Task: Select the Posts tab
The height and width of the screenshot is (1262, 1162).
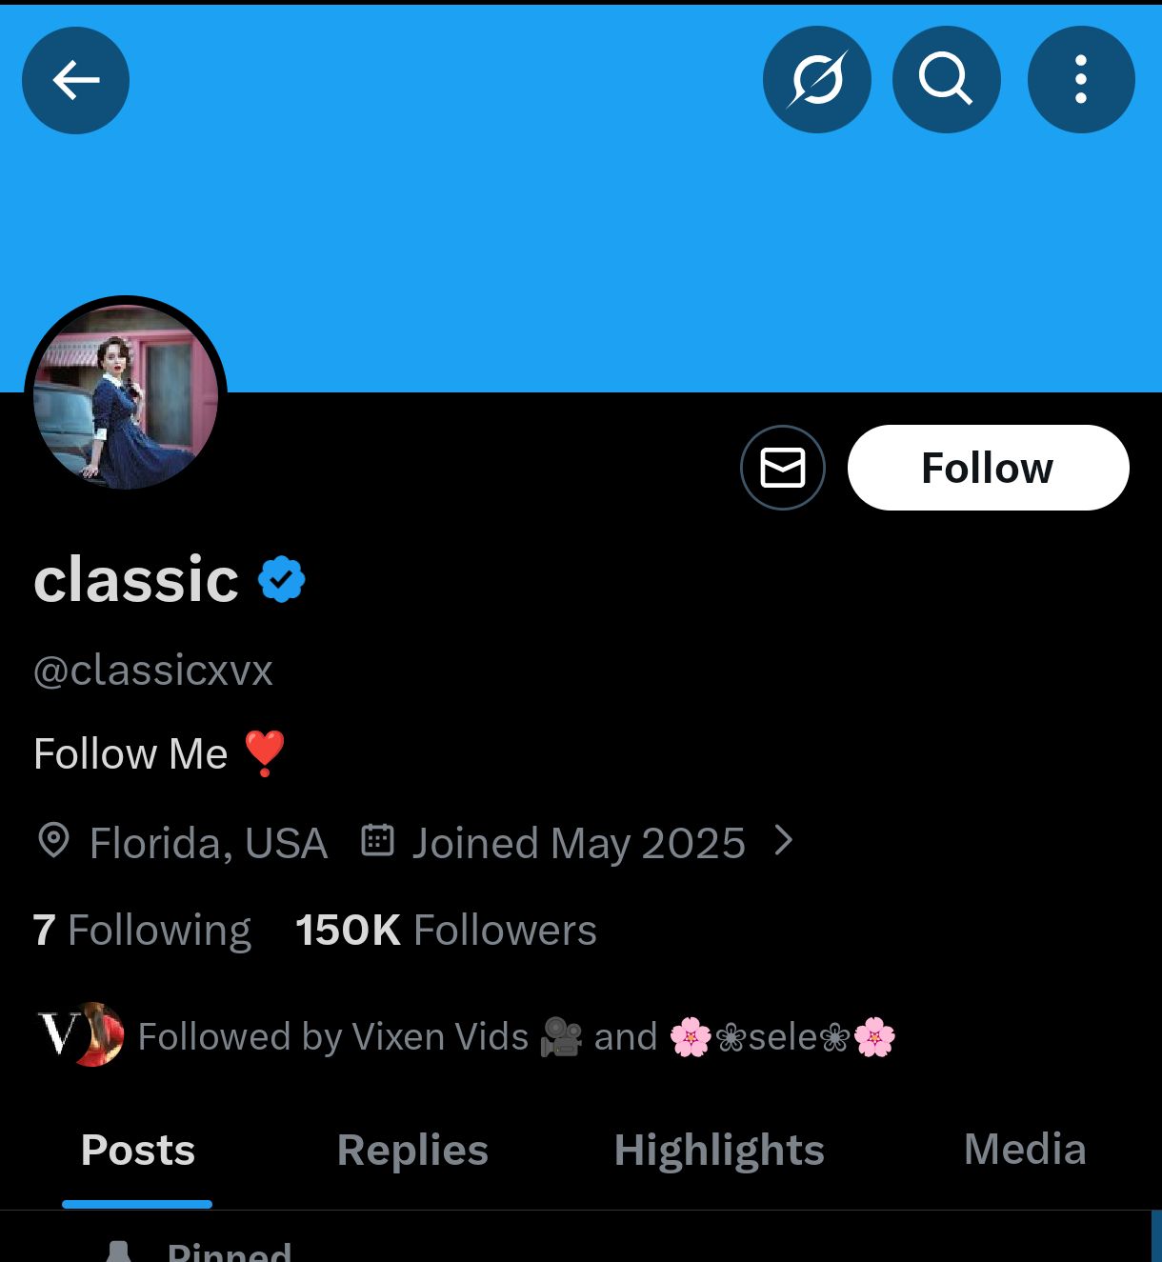Action: [137, 1151]
